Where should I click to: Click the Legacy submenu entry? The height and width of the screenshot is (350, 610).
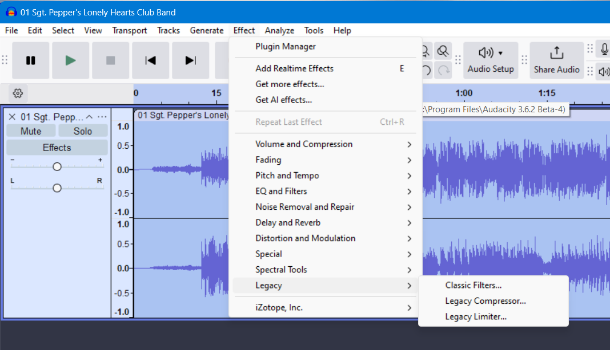point(325,286)
